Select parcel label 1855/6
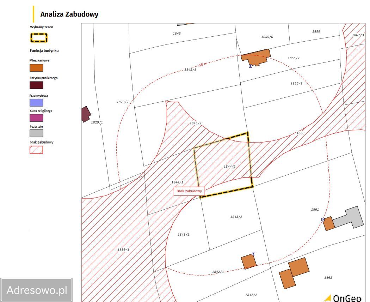Screen dimensions: 370x302 tap(267, 37)
